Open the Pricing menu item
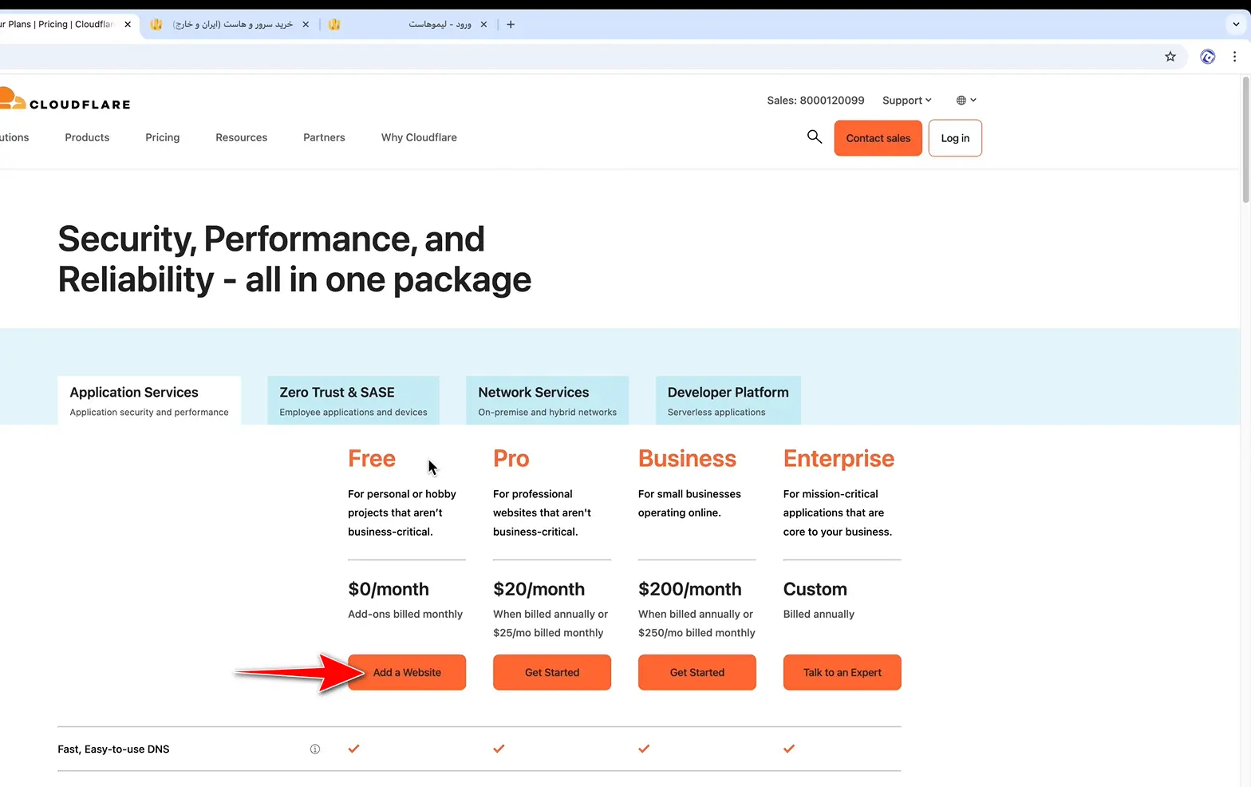The image size is (1251, 787). 162,137
